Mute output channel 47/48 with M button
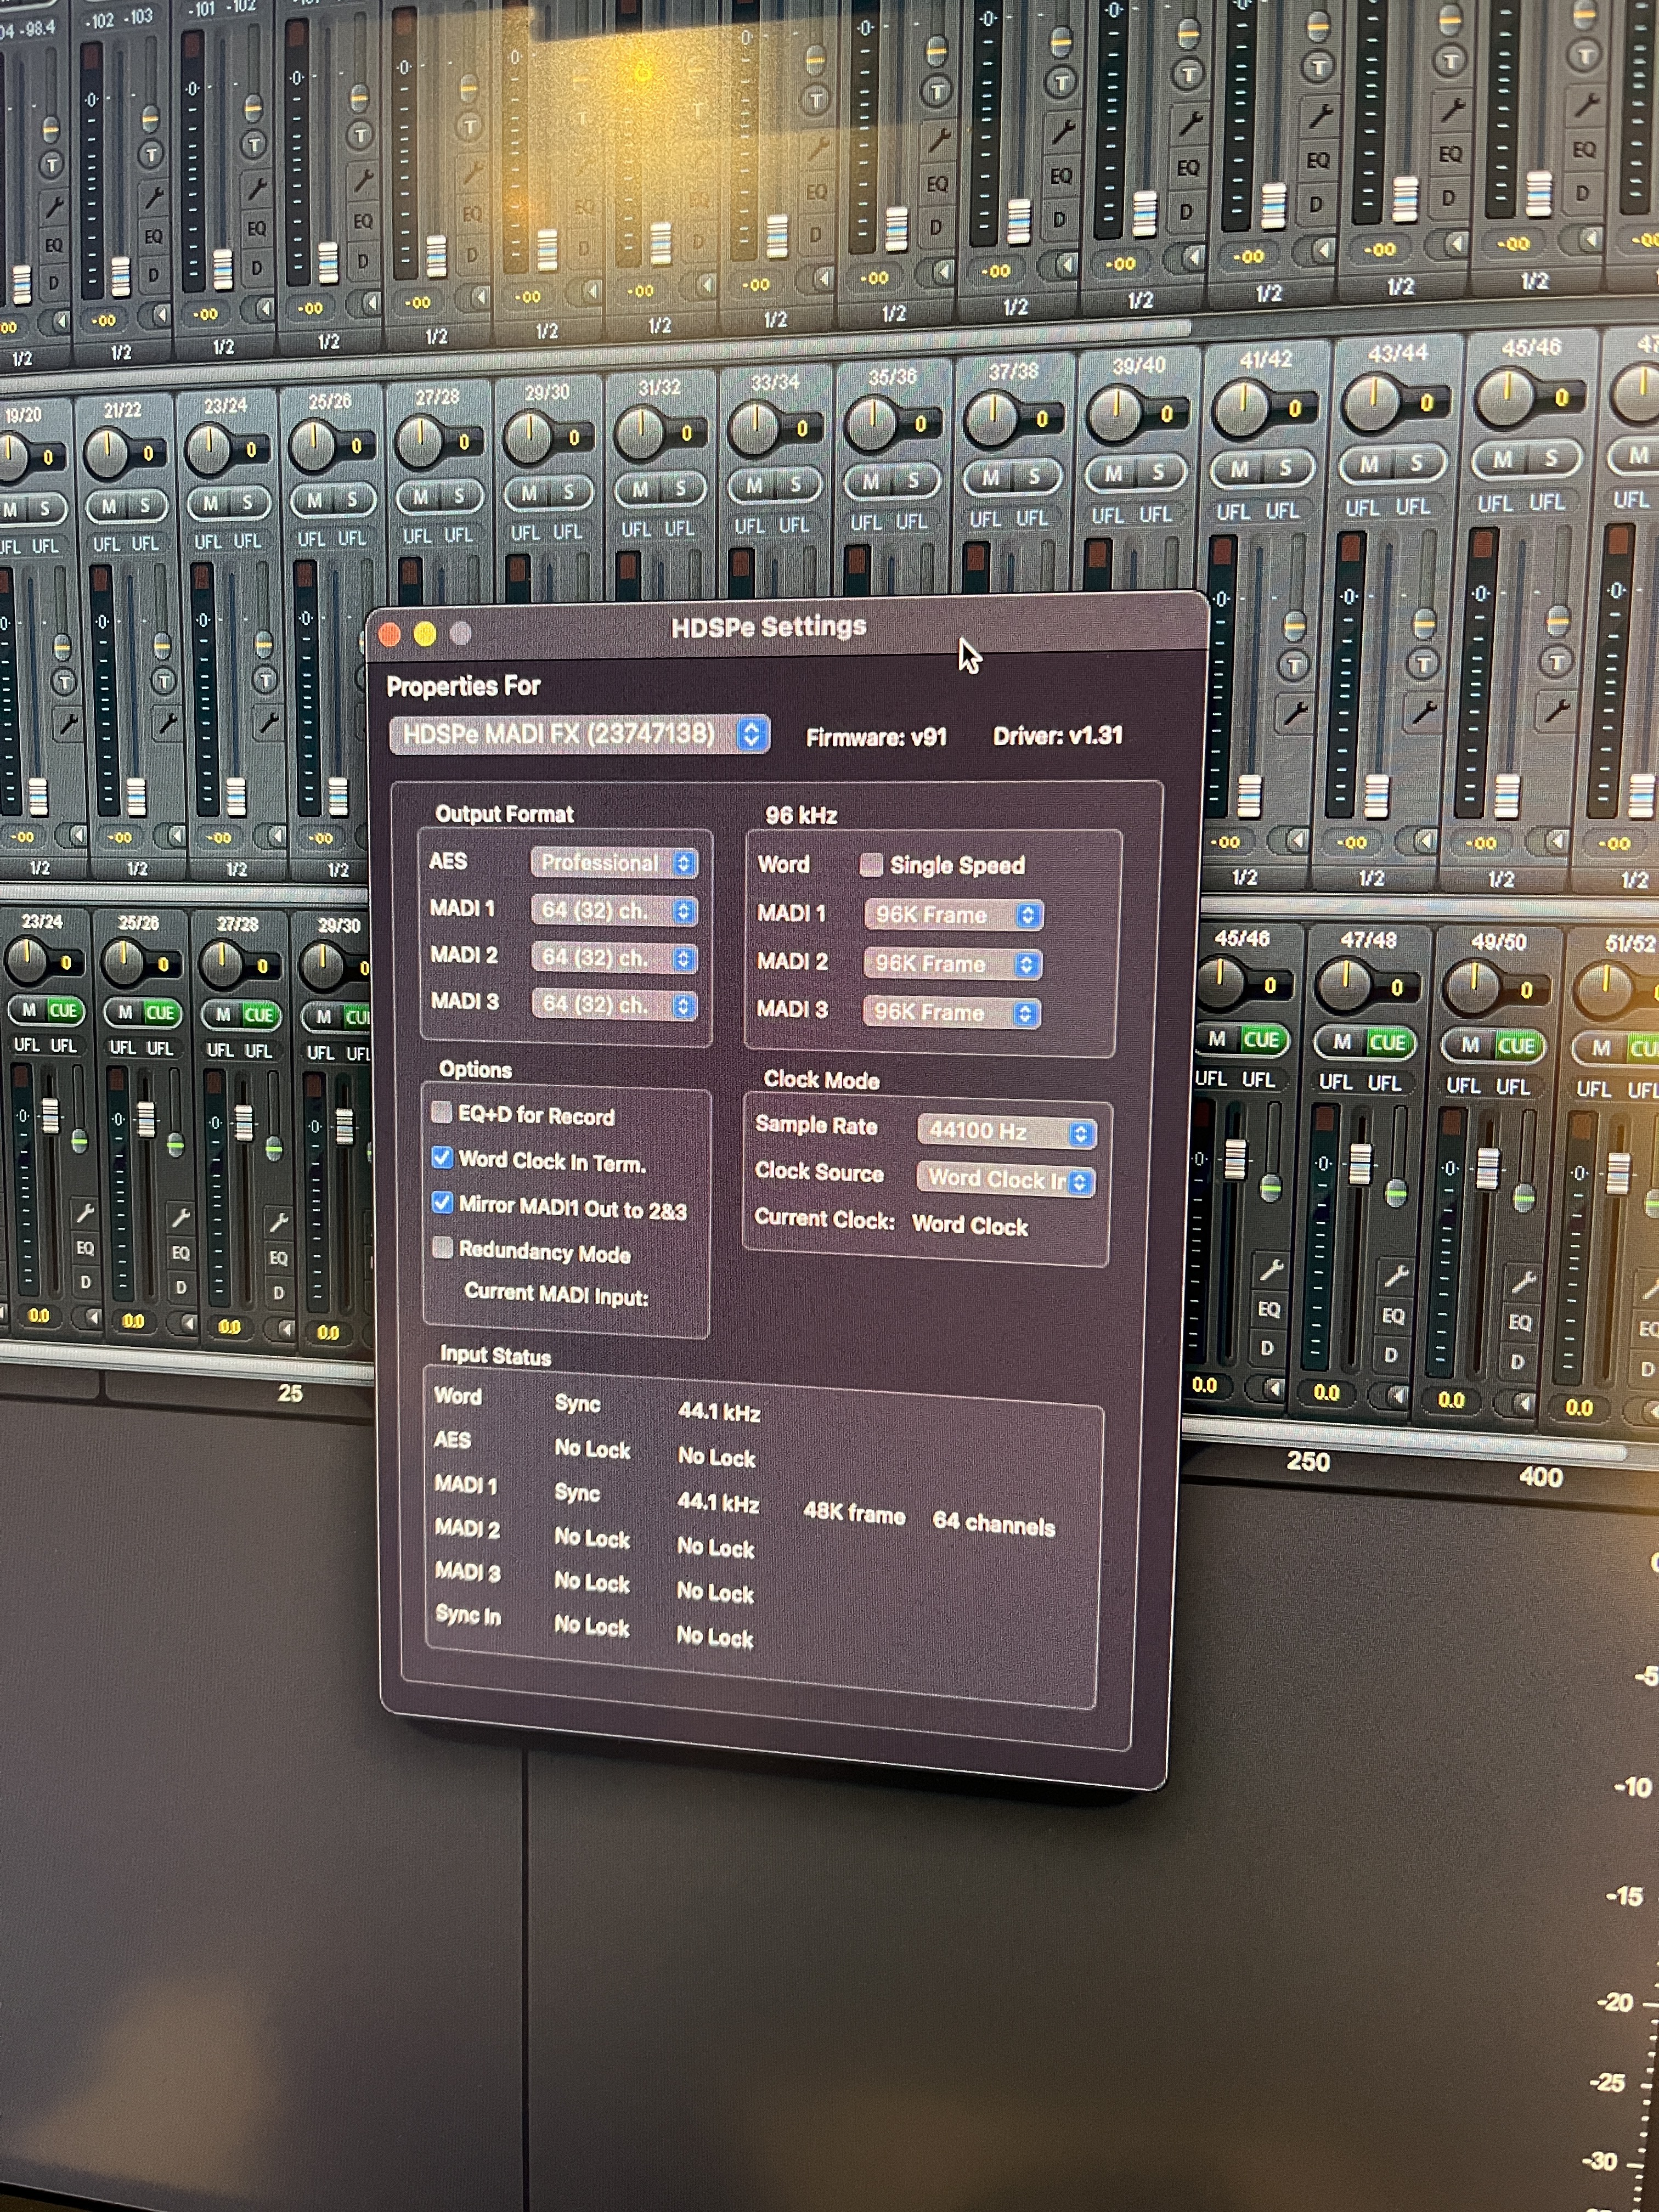The width and height of the screenshot is (1659, 2212). (1342, 1043)
